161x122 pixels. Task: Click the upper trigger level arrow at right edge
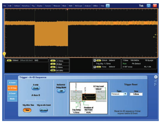tap(155, 35)
